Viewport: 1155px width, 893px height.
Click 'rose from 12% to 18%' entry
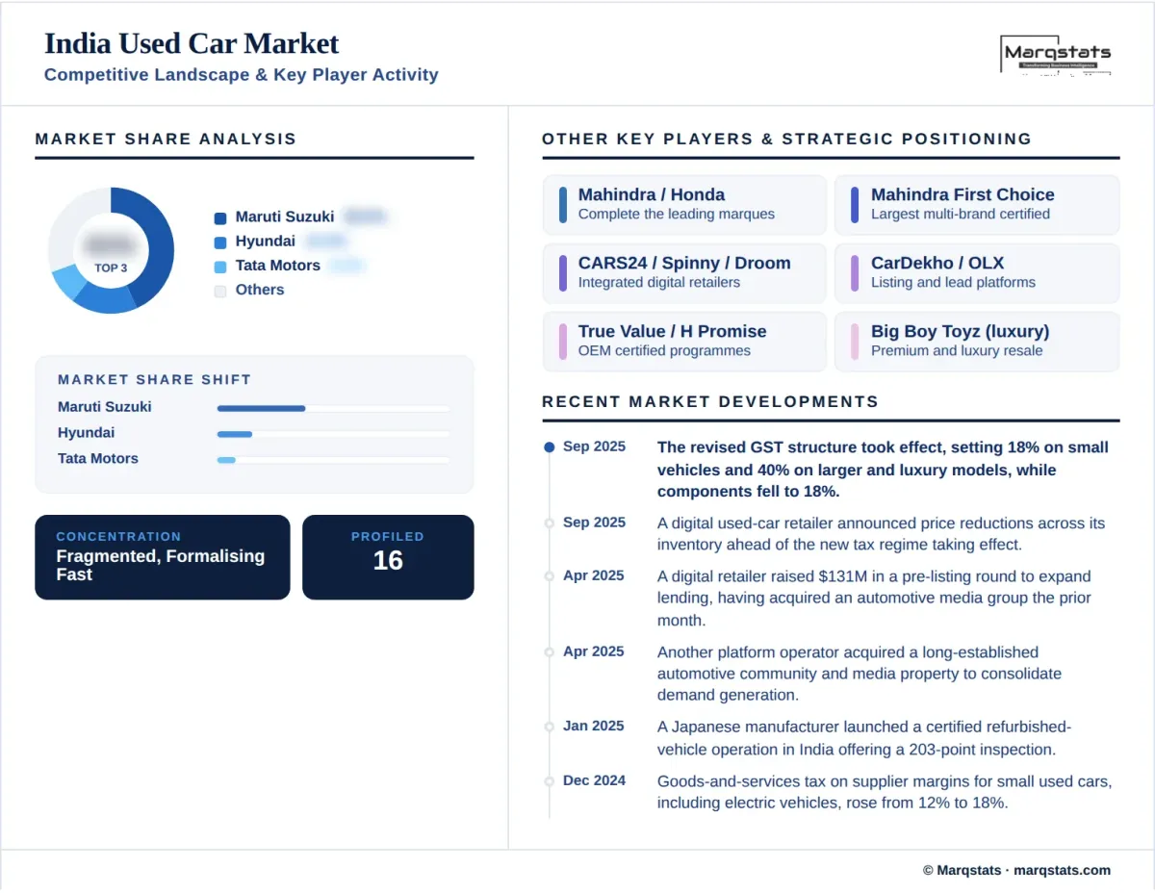pos(885,792)
